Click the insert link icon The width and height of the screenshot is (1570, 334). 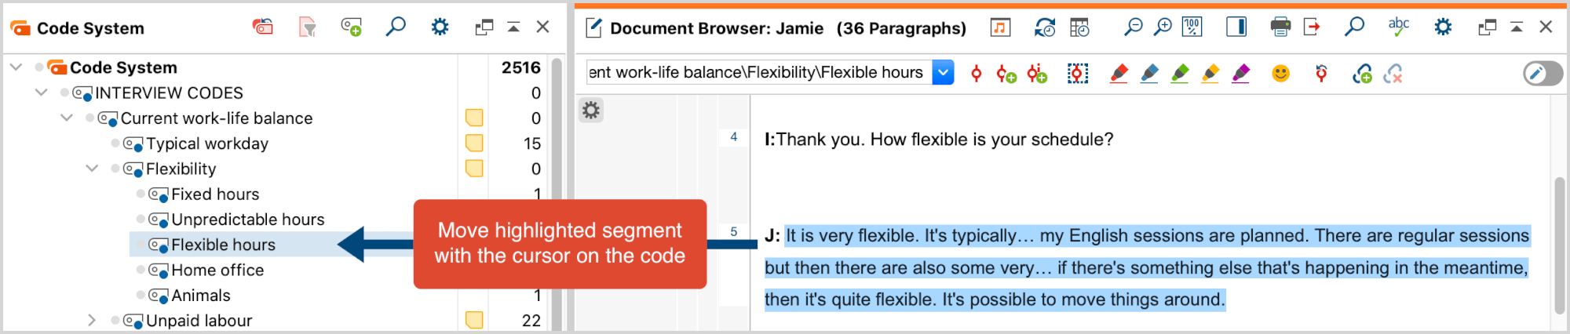click(1362, 74)
